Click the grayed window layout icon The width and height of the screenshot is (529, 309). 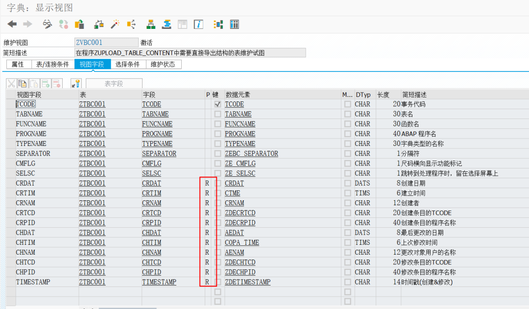point(183,24)
